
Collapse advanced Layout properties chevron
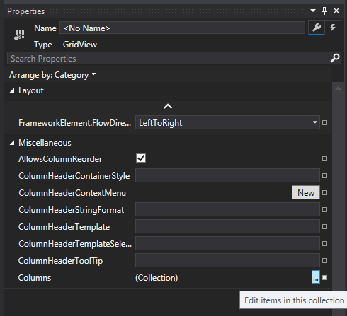[x=168, y=107]
